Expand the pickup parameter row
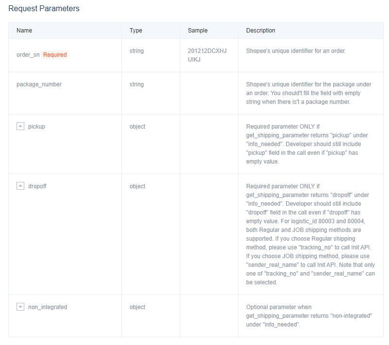The width and height of the screenshot is (389, 345). 20,127
